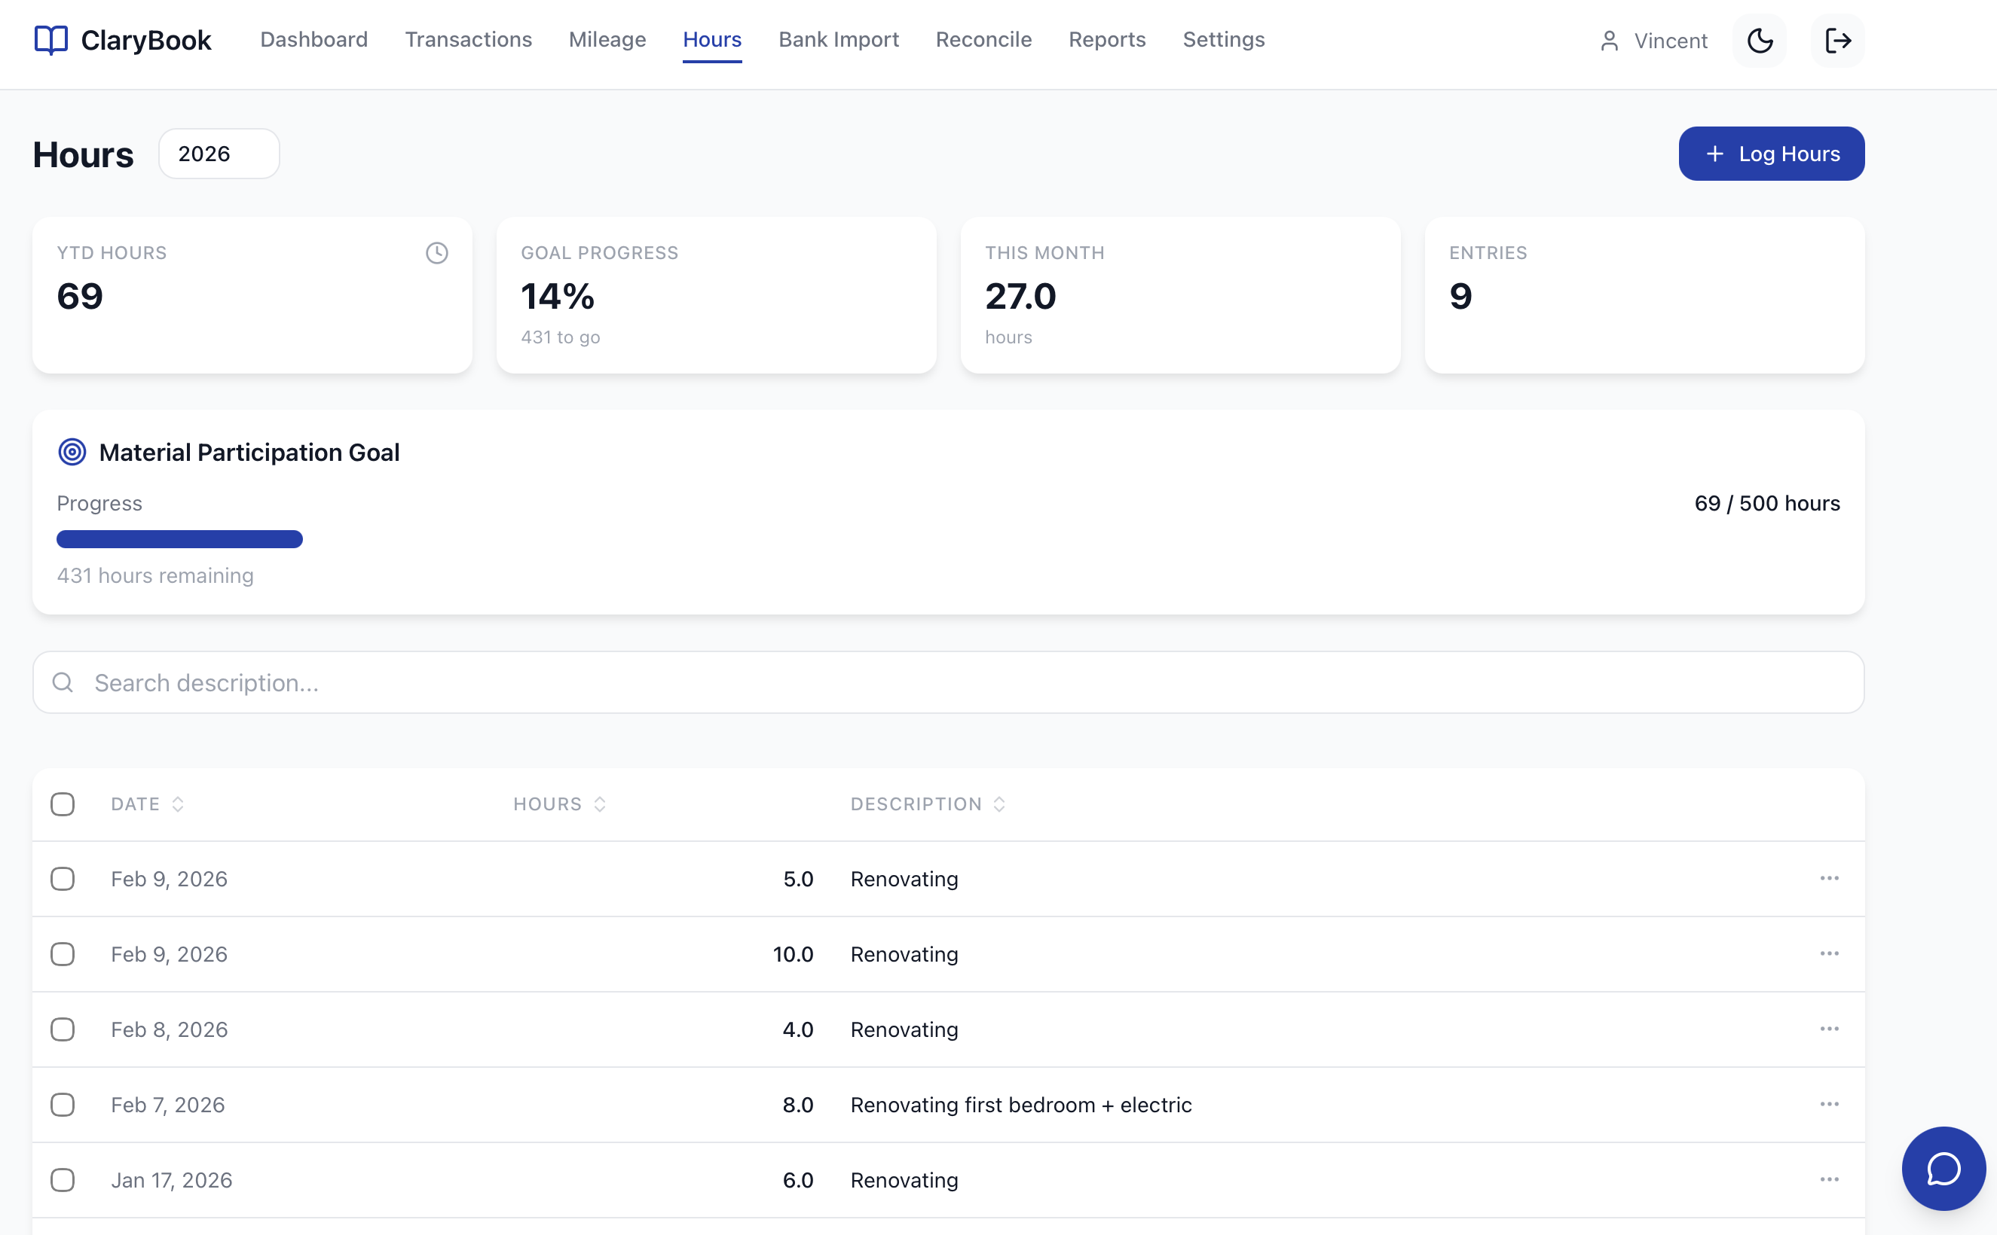The height and width of the screenshot is (1235, 1997).
Task: Open the Reports tab
Action: point(1107,40)
